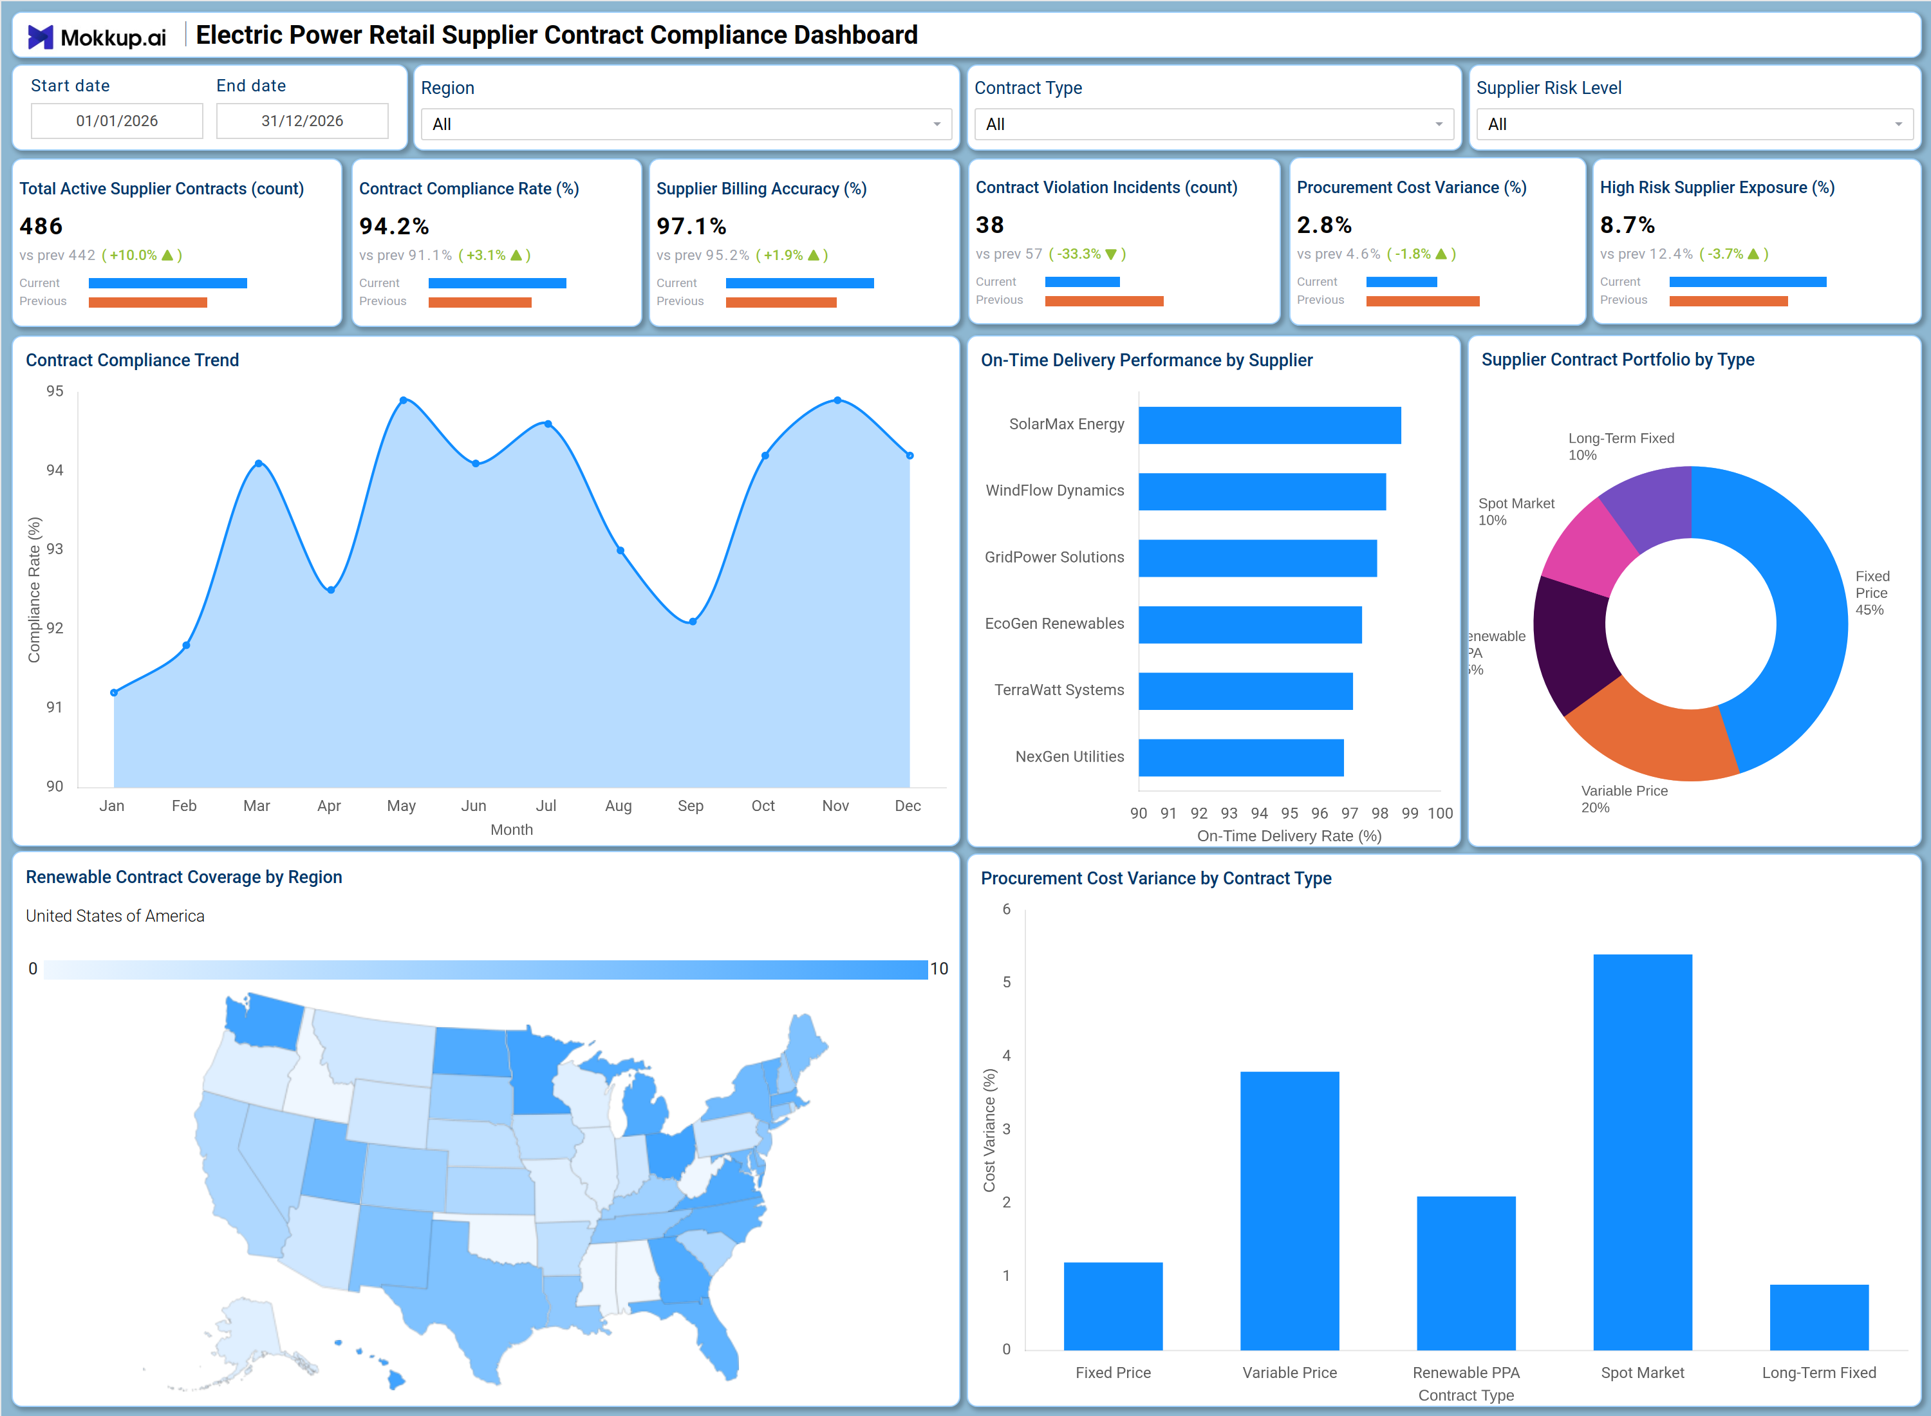The height and width of the screenshot is (1416, 1931).
Task: Click the up arrow in High Risk Supplier Exposure card
Action: 1753,255
